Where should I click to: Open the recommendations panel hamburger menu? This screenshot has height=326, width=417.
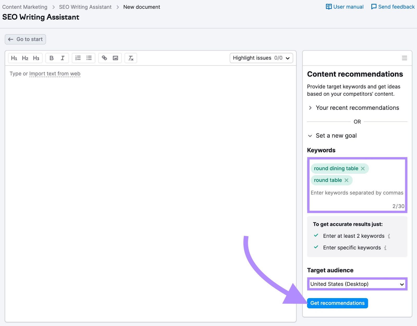click(x=404, y=58)
